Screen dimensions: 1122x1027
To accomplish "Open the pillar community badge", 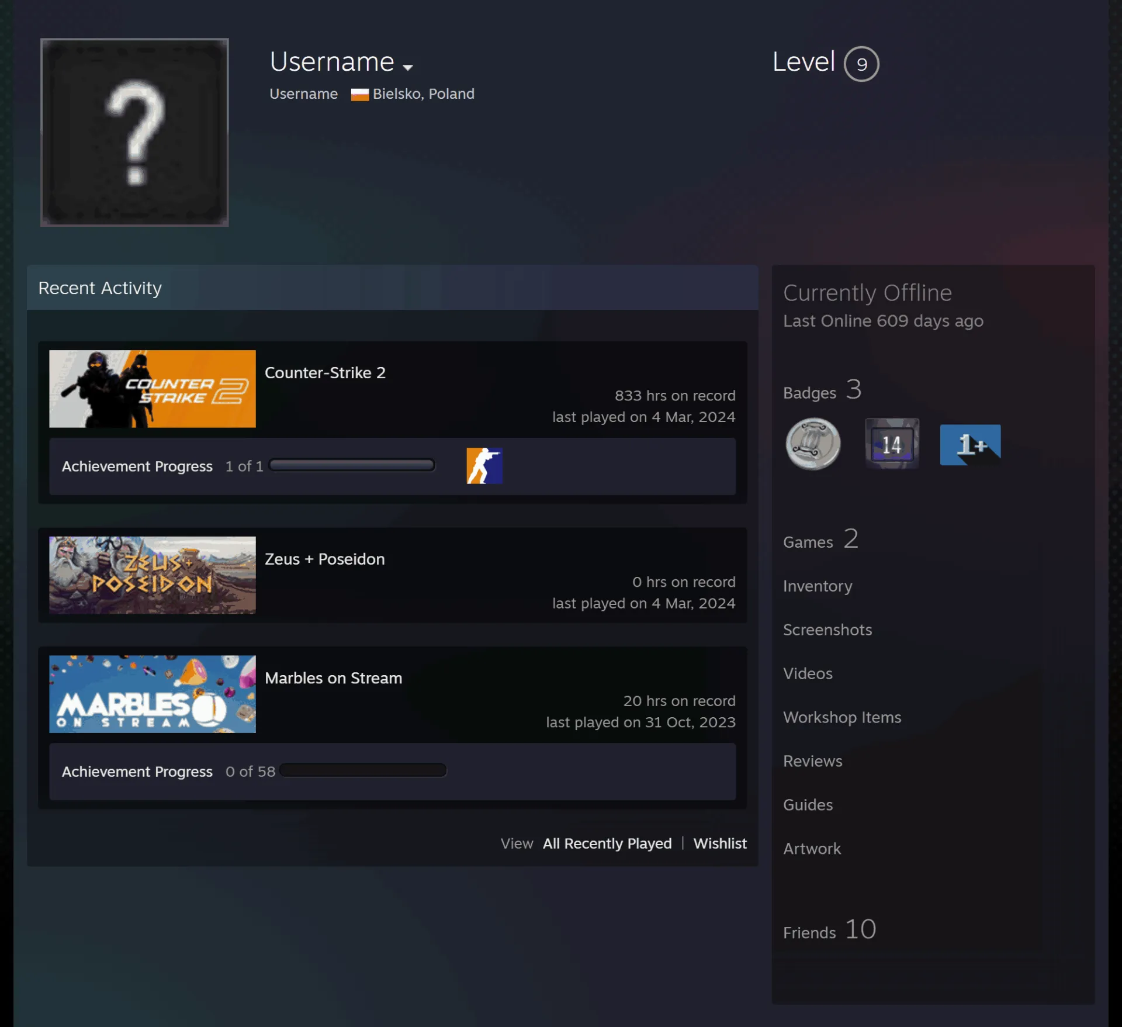I will (813, 444).
